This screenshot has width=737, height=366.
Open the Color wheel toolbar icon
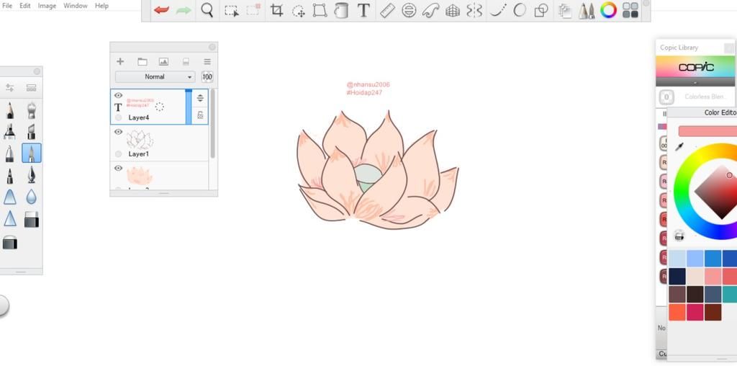click(608, 10)
